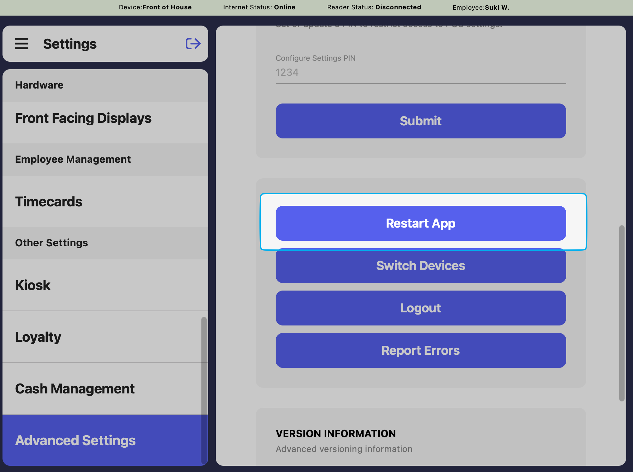Click the sidebar vertical scrollbar
The image size is (633, 472).
pos(204,390)
